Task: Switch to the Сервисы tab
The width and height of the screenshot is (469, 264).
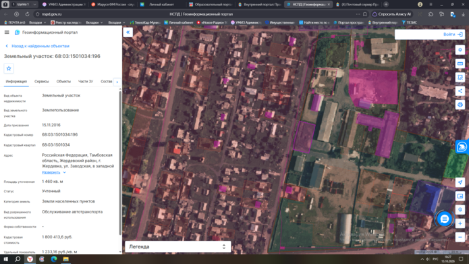Action: (x=42, y=82)
